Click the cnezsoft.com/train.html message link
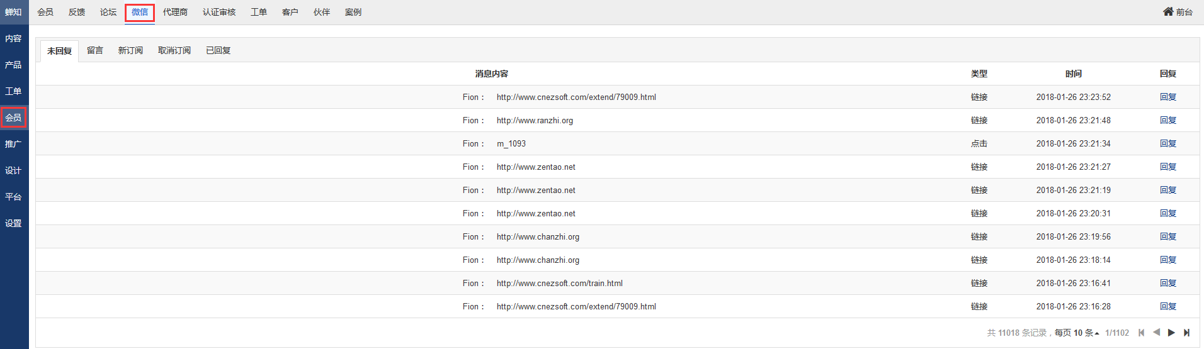 tap(559, 283)
